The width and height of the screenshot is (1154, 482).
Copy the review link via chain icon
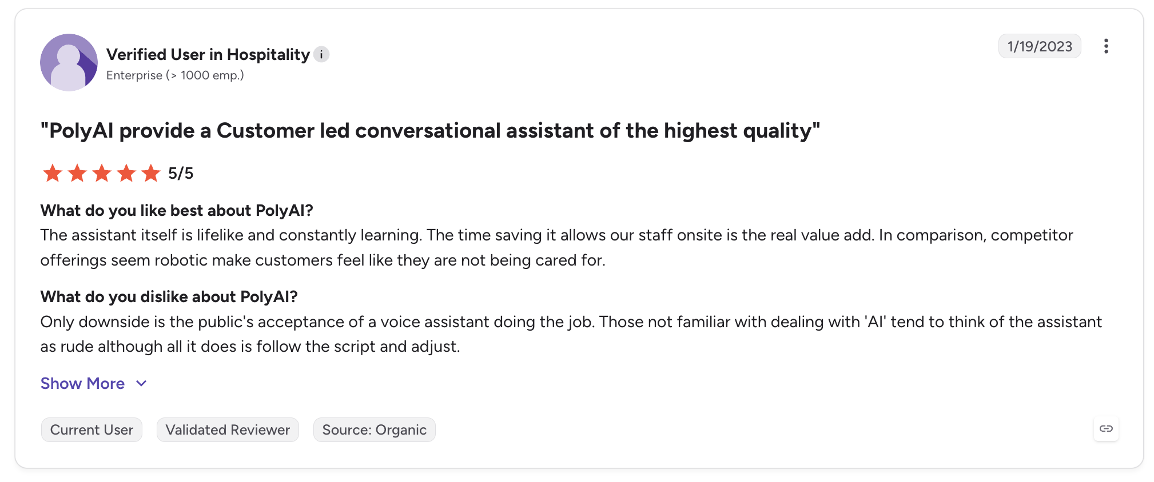tap(1106, 429)
